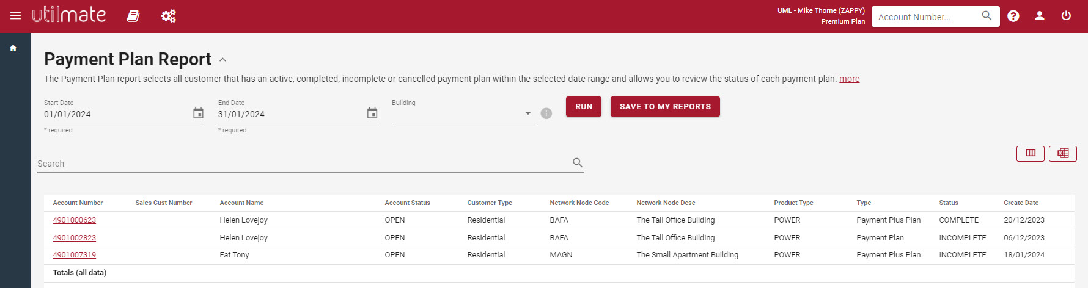
Task: Open the Start Date calendar picker
Action: (198, 113)
